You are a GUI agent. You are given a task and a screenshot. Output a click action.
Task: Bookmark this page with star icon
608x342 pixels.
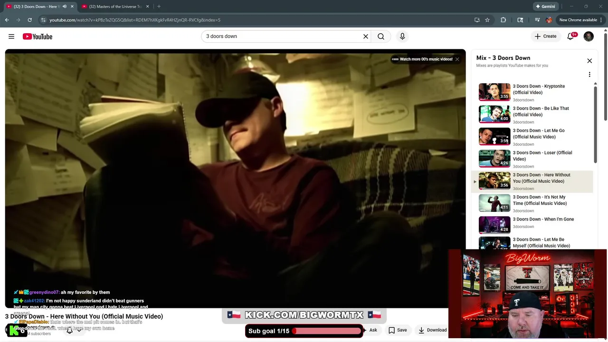tap(487, 20)
